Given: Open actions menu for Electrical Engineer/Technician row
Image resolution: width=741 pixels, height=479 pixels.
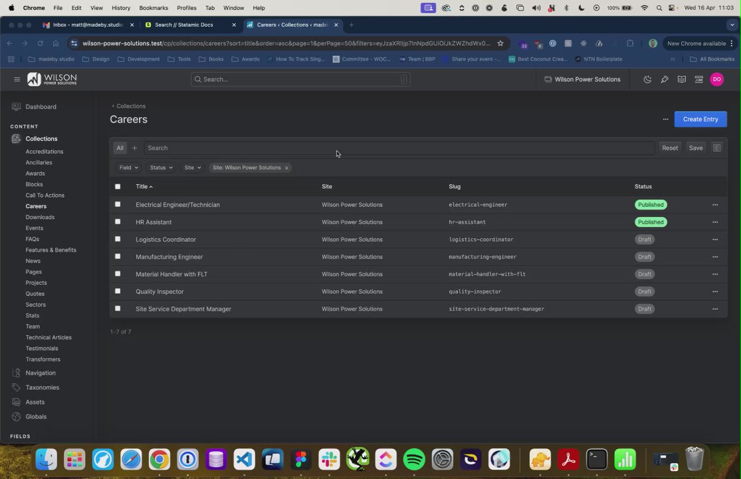Looking at the screenshot, I should [x=715, y=205].
